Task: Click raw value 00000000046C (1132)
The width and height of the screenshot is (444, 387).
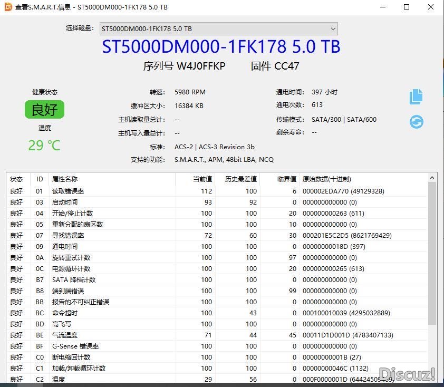Action: [x=335, y=368]
